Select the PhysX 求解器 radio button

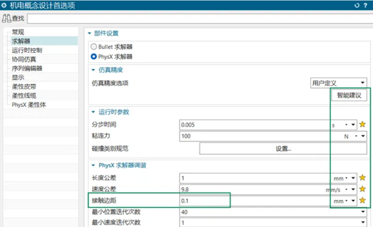coord(94,56)
